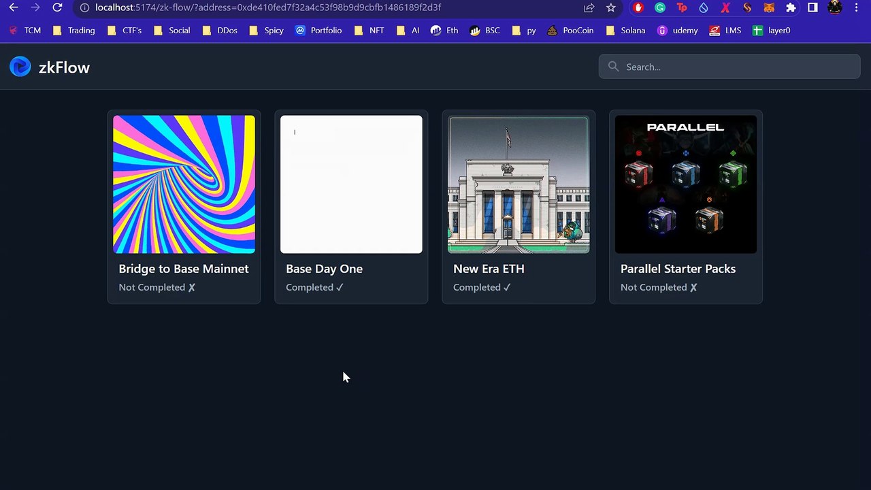871x490 pixels.
Task: Open the AI bookmark folder
Action: click(x=408, y=31)
